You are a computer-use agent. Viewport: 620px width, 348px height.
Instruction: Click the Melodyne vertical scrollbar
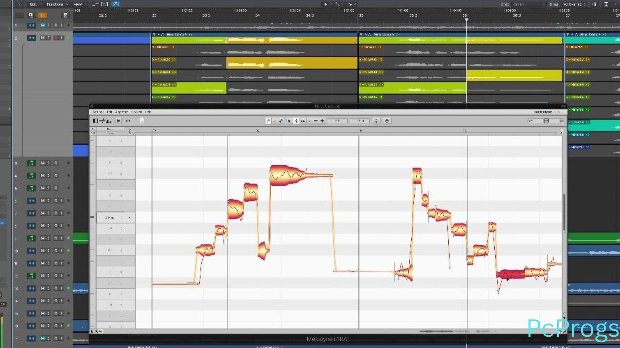pos(564,212)
